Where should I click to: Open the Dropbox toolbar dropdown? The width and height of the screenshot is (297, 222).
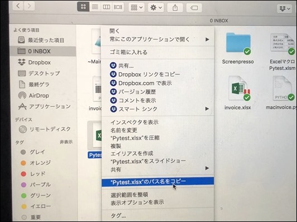click(x=285, y=8)
